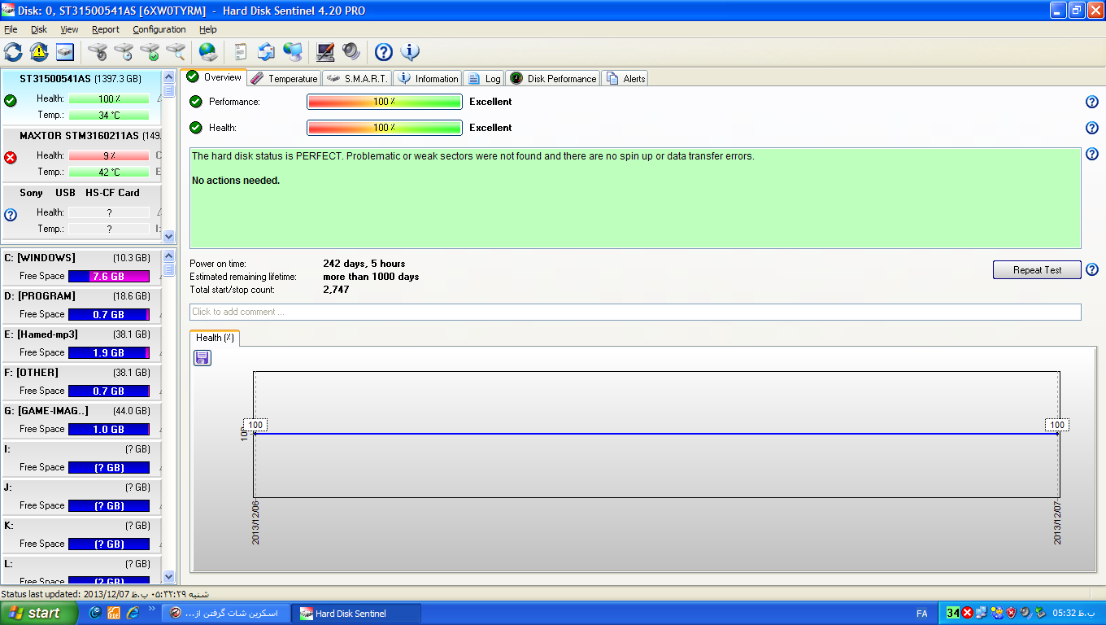Image resolution: width=1106 pixels, height=625 pixels.
Task: Click the Windows start button
Action: pyautogui.click(x=38, y=613)
